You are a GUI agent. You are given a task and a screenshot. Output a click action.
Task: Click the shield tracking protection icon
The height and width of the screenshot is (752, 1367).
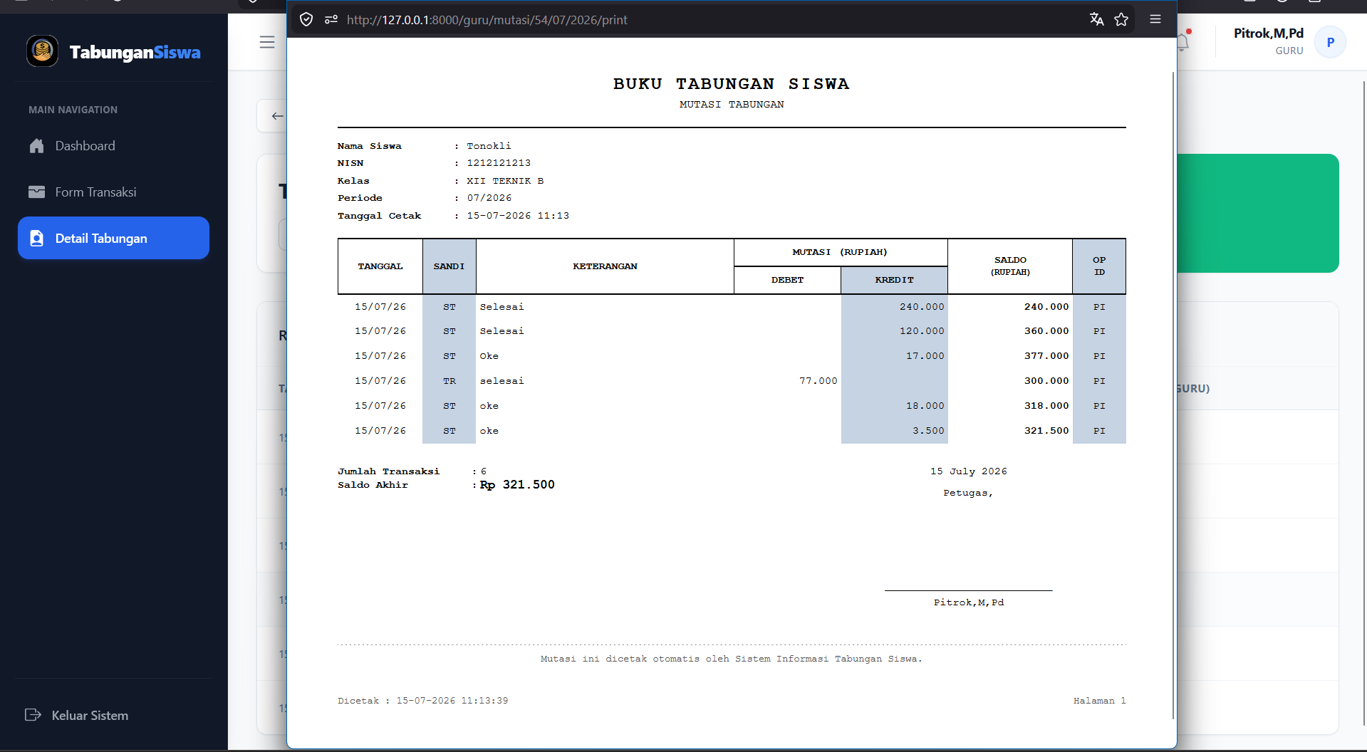pyautogui.click(x=306, y=19)
